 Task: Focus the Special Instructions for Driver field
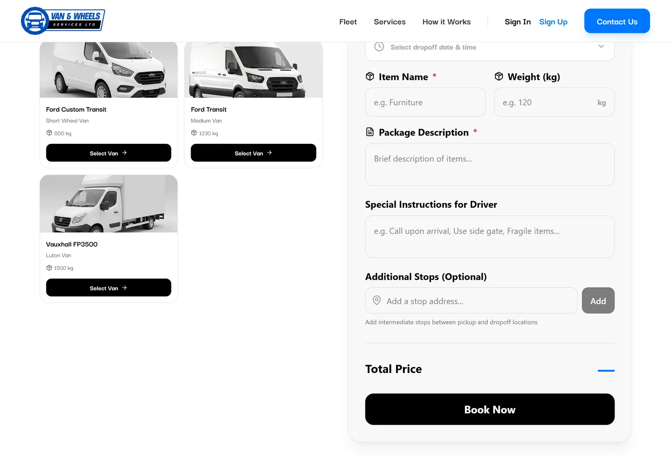point(490,237)
